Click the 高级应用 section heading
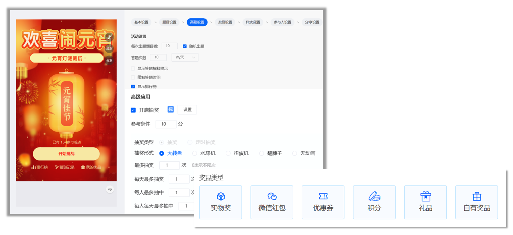This screenshot has height=235, width=513. pyautogui.click(x=141, y=97)
